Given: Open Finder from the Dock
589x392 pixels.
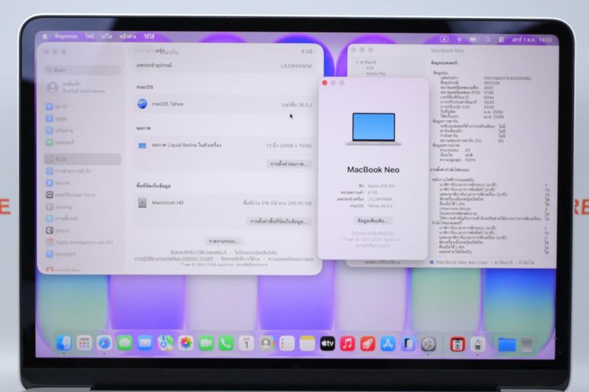Looking at the screenshot, I should point(64,343).
